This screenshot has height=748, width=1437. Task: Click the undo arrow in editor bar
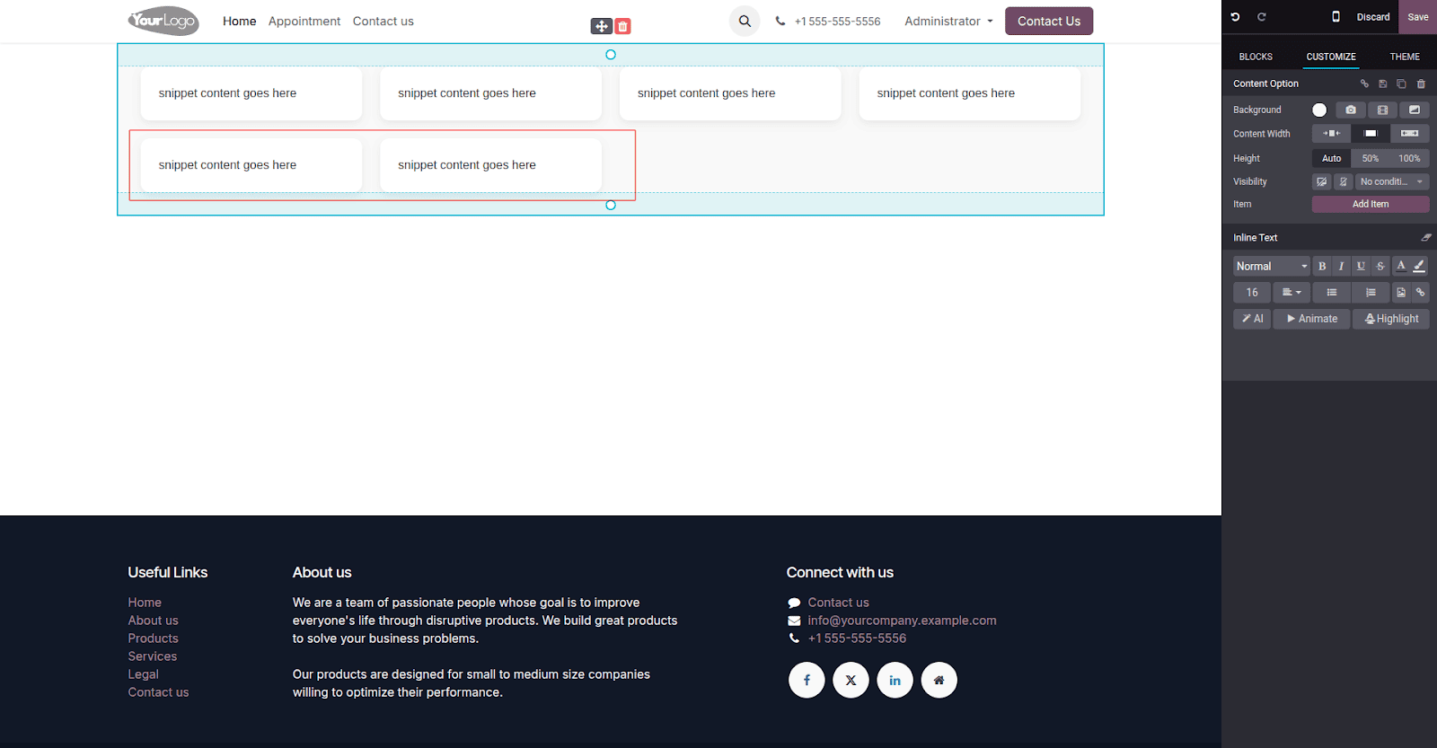coord(1235,17)
